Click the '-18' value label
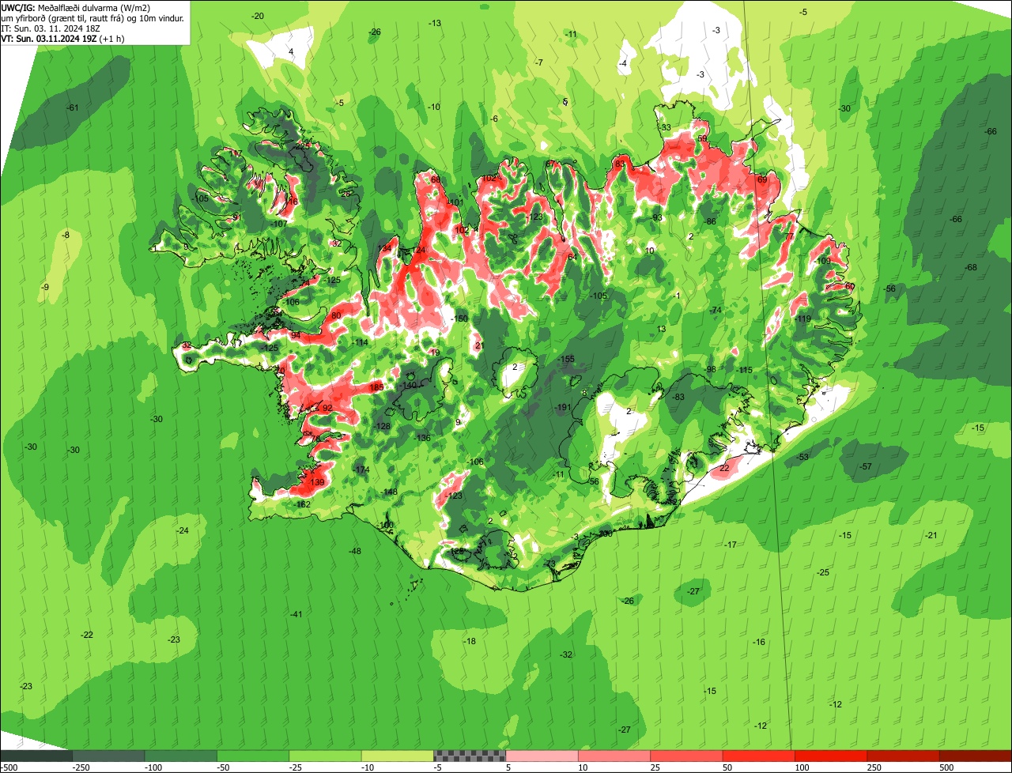This screenshot has width=1012, height=773. point(470,641)
